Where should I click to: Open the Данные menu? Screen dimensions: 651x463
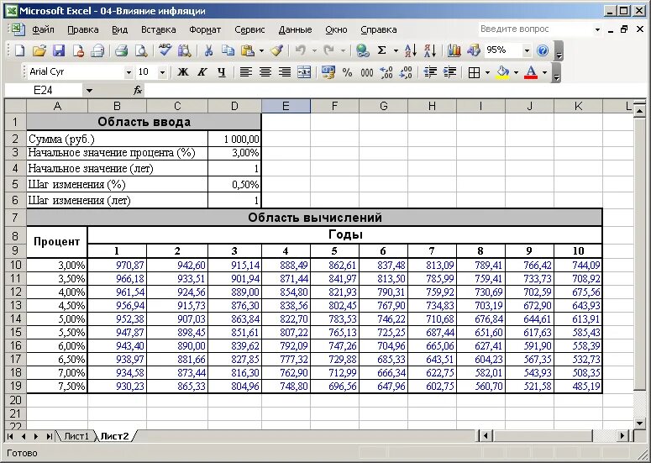pos(295,29)
